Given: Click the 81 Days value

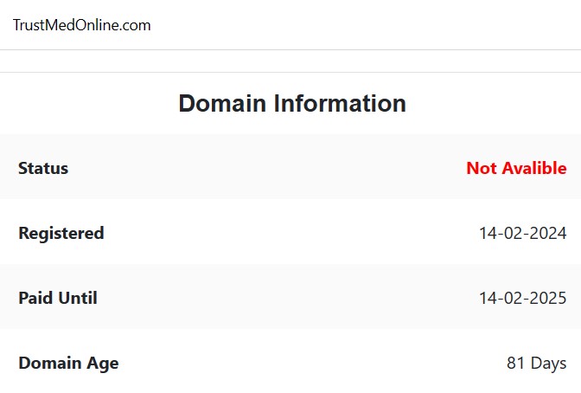Looking at the screenshot, I should pyautogui.click(x=537, y=363).
